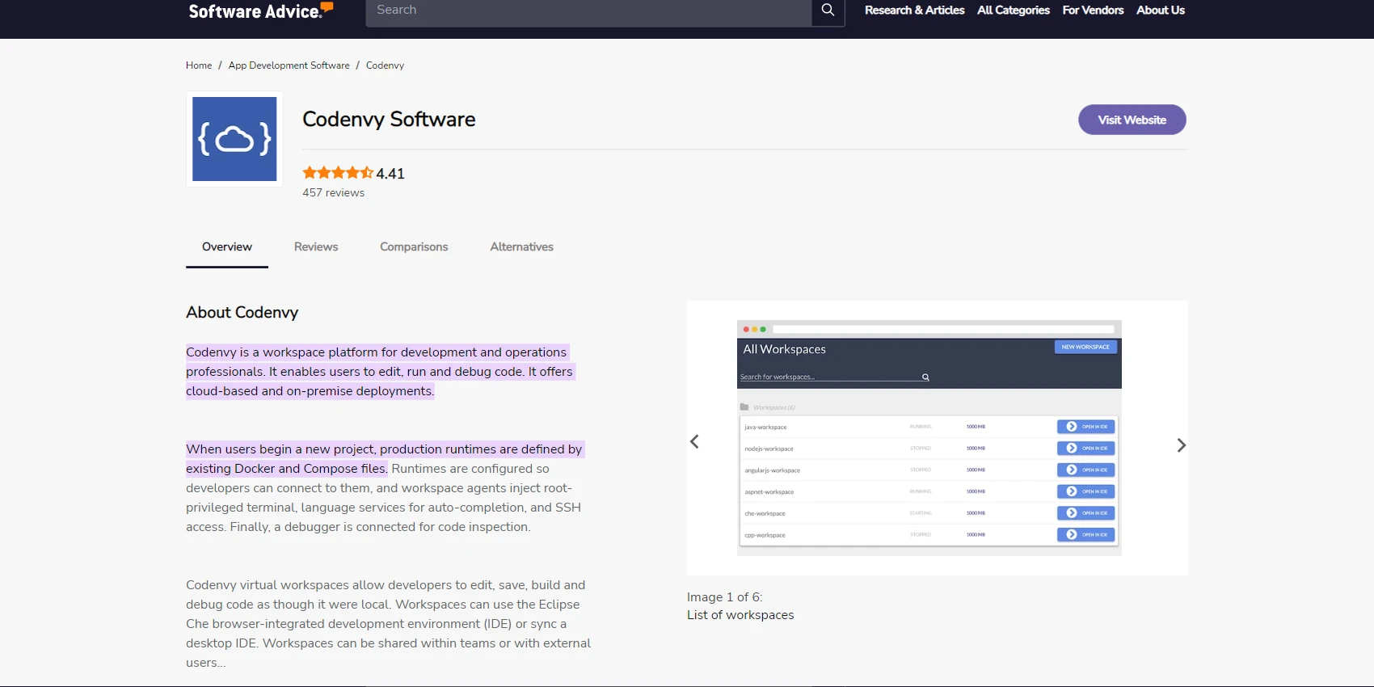Click the Software Advice logo
1374x687 pixels.
point(260,11)
